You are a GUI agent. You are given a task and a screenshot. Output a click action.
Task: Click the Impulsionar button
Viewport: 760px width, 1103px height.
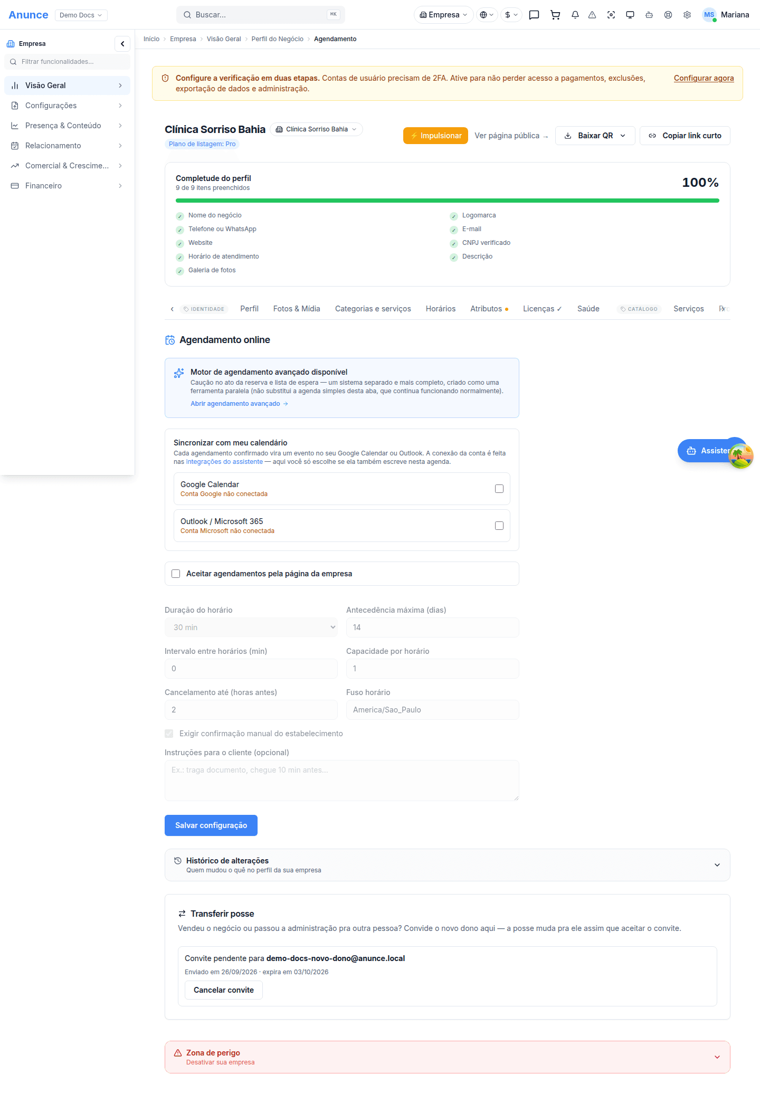pyautogui.click(x=435, y=136)
